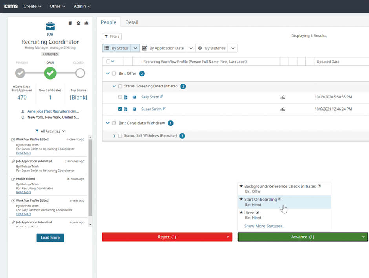The height and width of the screenshot is (278, 369).
Task: Click the play icon next to Start Onboarding
Action: point(279,199)
